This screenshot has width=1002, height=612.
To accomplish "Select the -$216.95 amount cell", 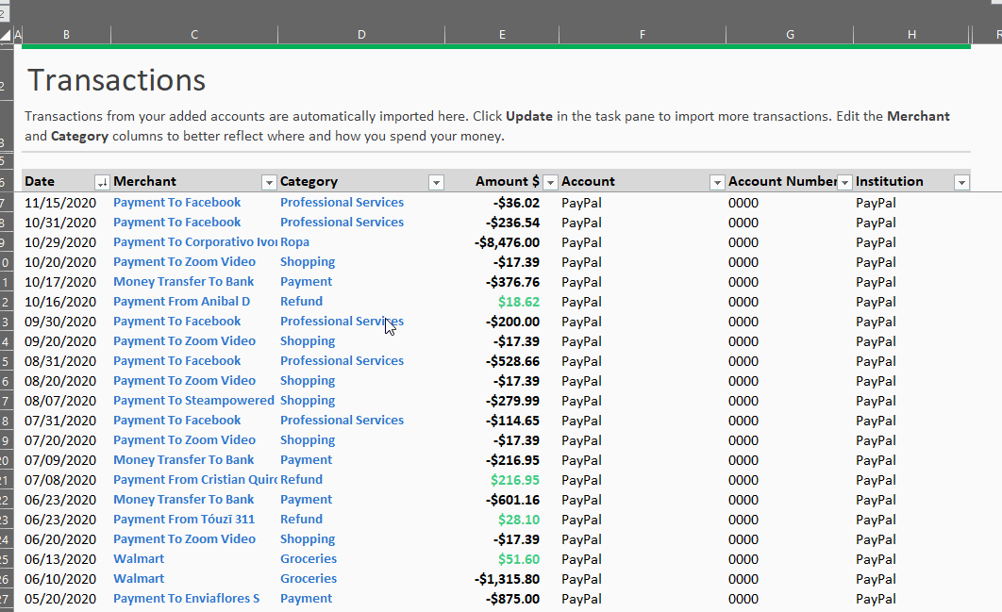I will pos(512,460).
